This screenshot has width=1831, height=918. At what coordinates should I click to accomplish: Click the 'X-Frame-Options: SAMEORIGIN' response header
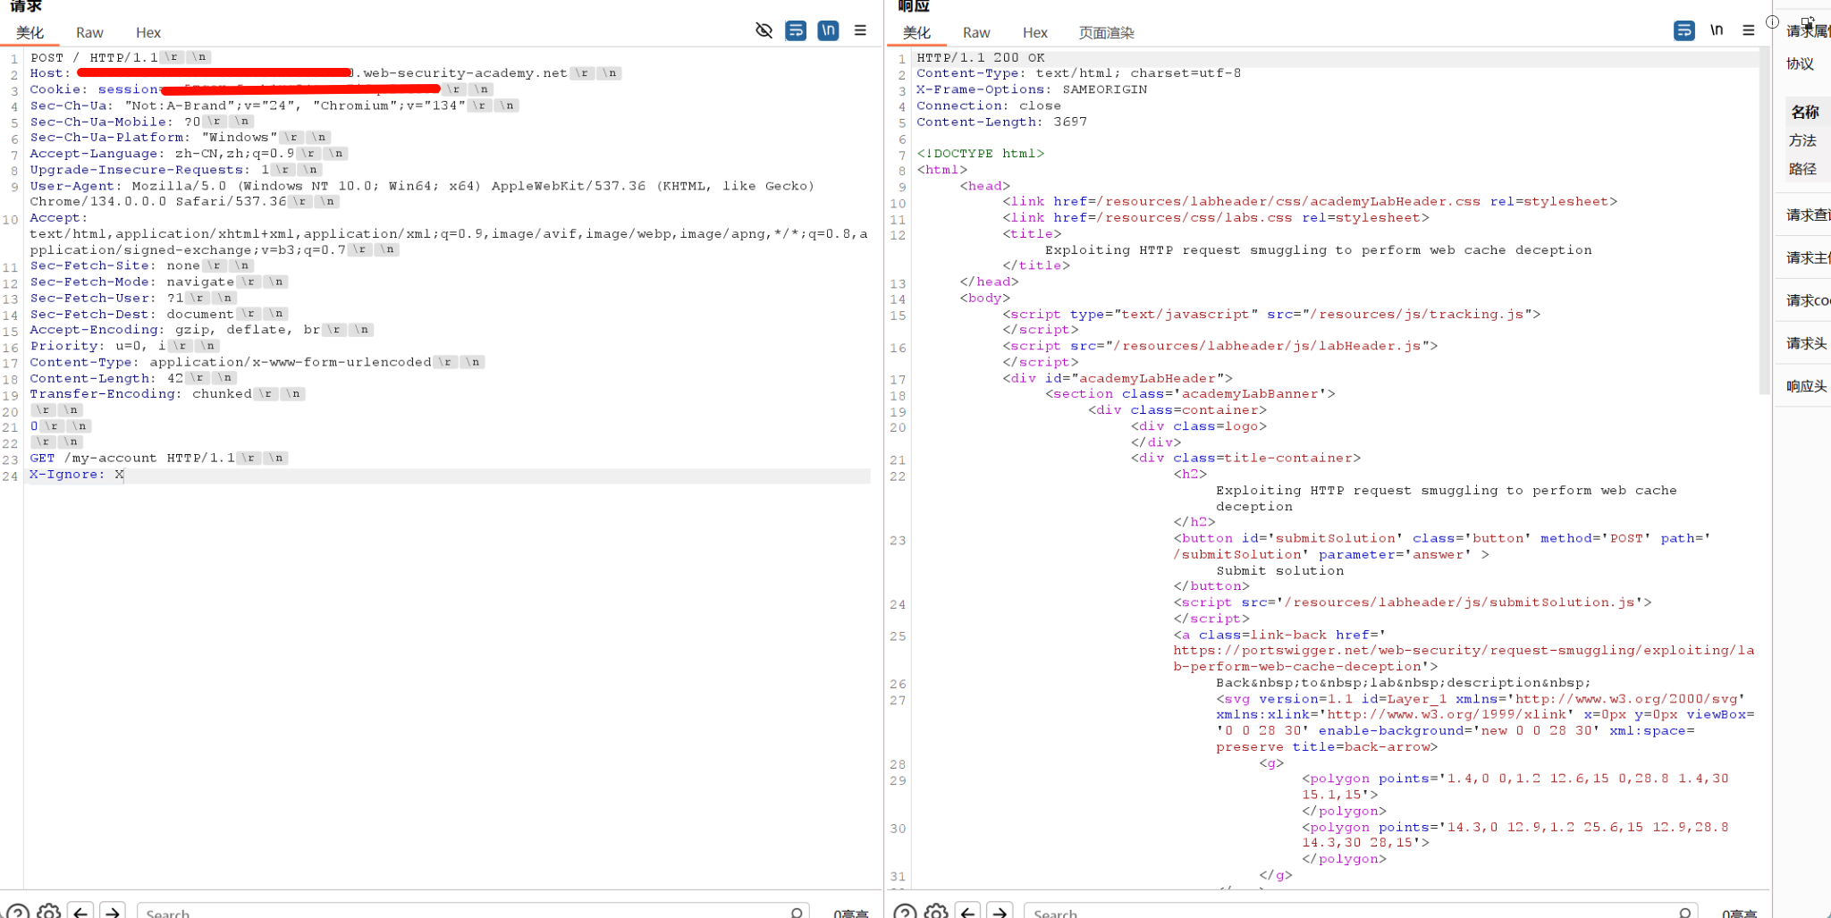[1032, 89]
